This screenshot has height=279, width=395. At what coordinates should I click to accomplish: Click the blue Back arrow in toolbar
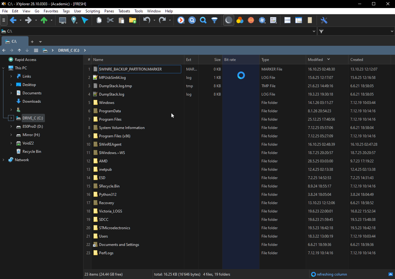(x=13, y=20)
